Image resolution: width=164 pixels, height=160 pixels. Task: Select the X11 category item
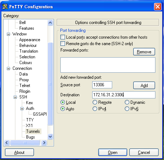pyautogui.click(x=29, y=126)
